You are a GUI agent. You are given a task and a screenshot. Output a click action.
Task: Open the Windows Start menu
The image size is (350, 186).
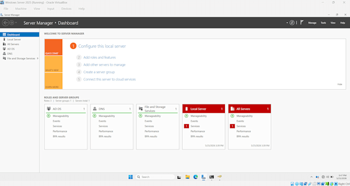click(x=131, y=177)
